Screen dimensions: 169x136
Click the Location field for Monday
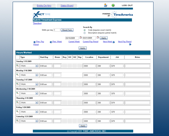(x=89, y=75)
